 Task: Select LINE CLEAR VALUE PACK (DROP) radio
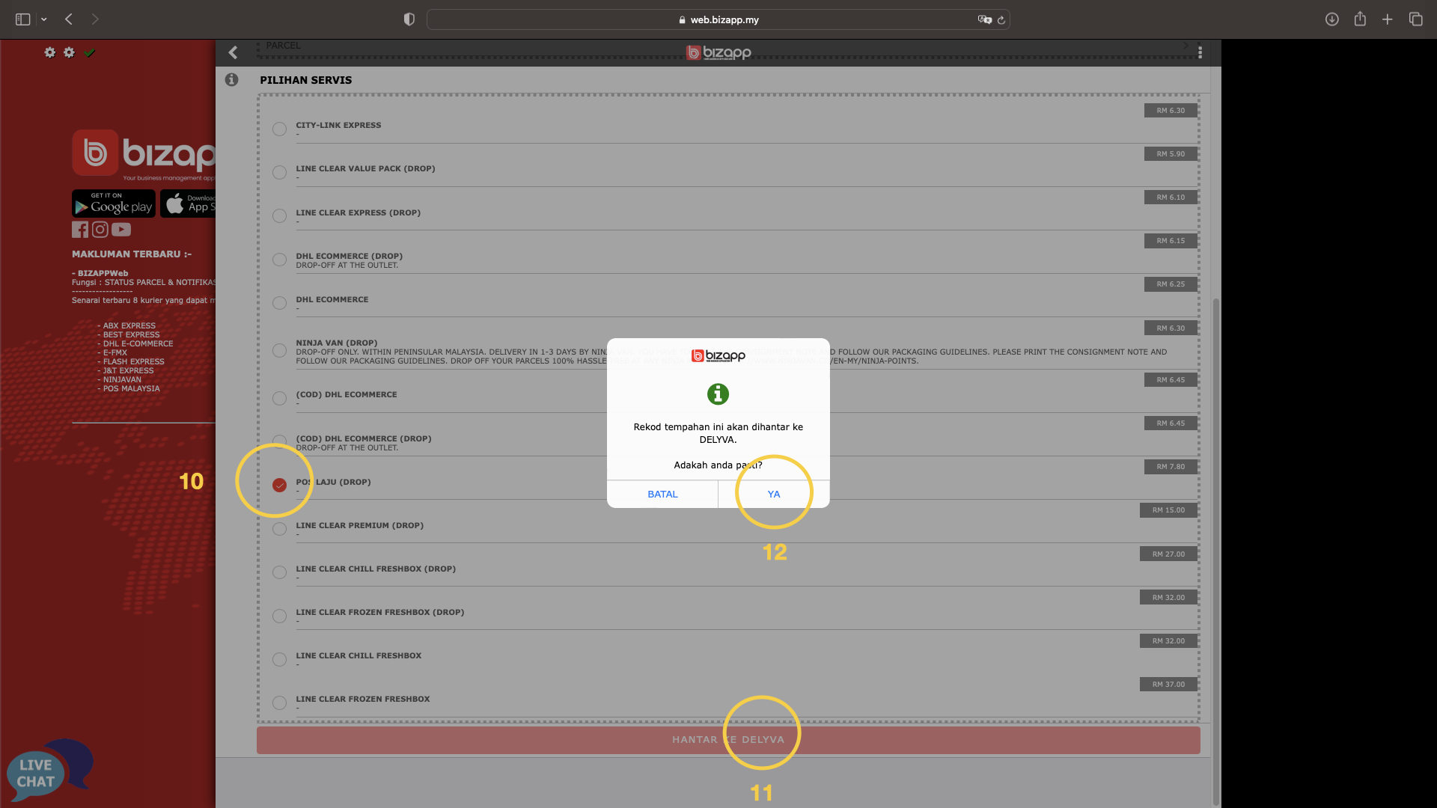pyautogui.click(x=279, y=172)
